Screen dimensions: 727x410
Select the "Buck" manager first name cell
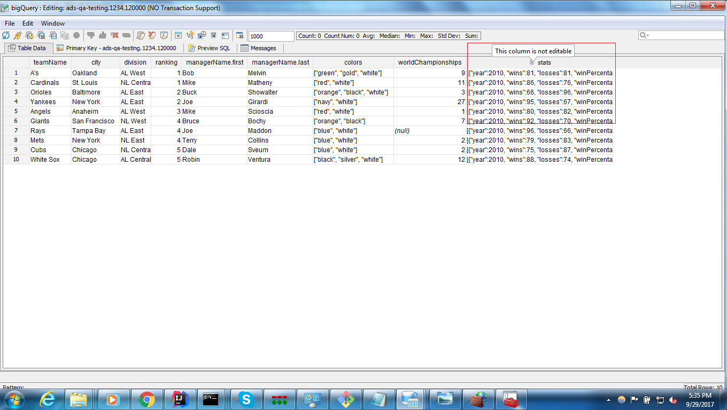214,92
